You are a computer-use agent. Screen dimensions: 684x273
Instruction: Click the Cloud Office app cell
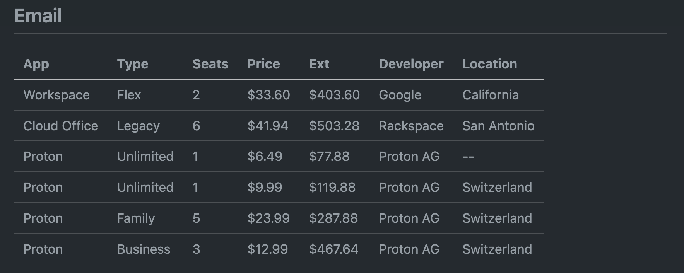pyautogui.click(x=61, y=126)
